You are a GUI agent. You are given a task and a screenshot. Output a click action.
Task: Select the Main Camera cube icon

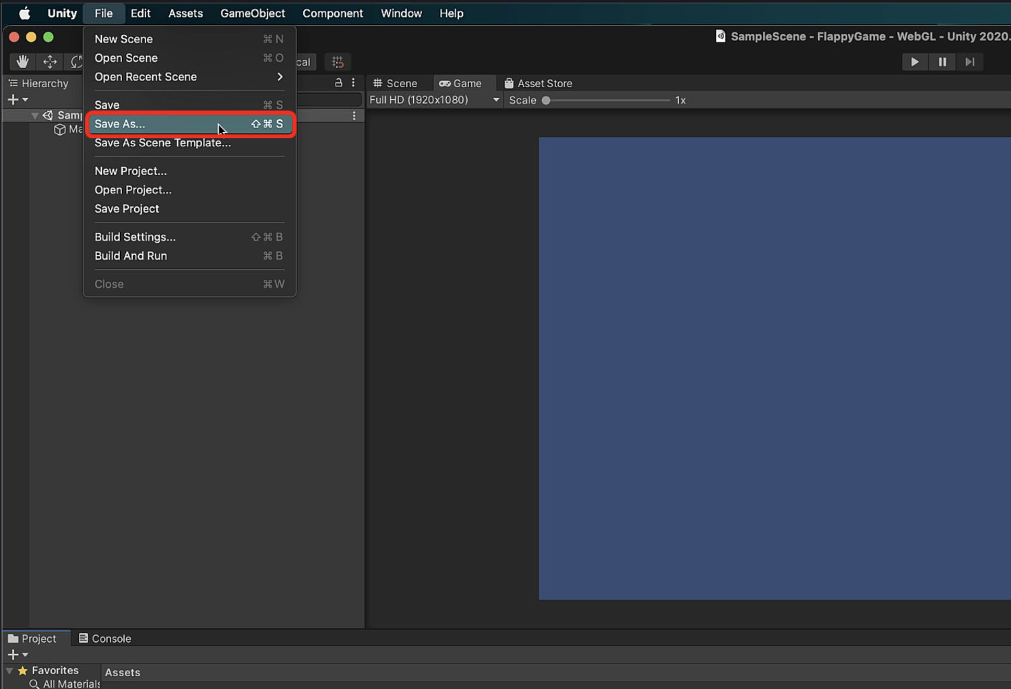coord(59,129)
